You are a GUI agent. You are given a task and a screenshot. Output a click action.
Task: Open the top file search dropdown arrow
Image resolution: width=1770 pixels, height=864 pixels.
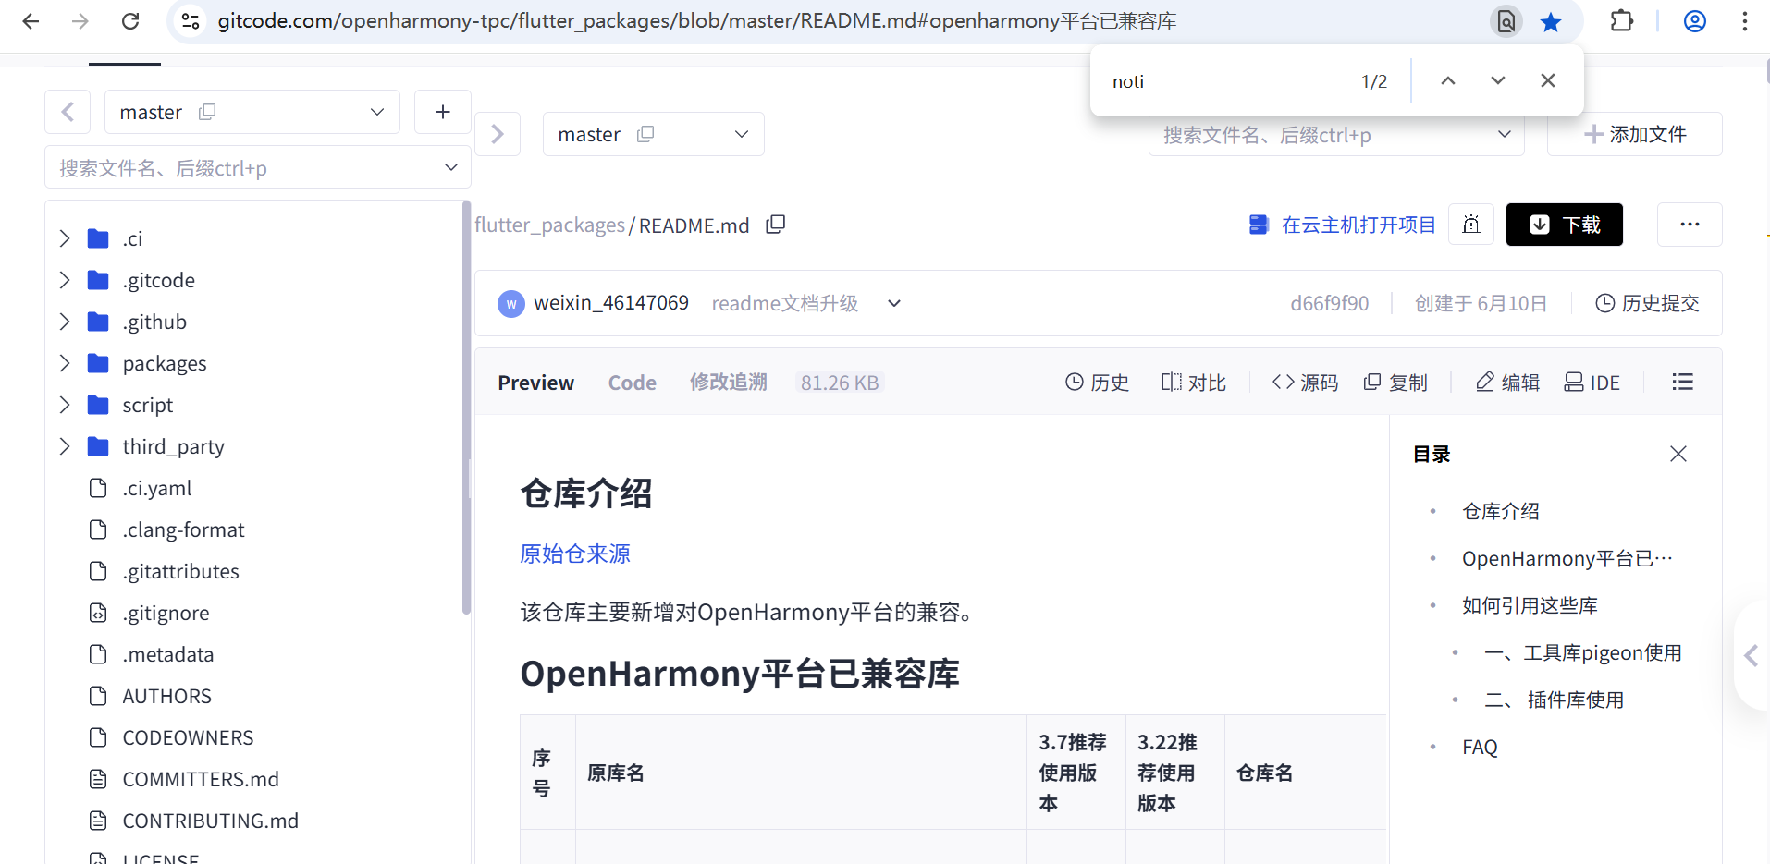point(1505,135)
